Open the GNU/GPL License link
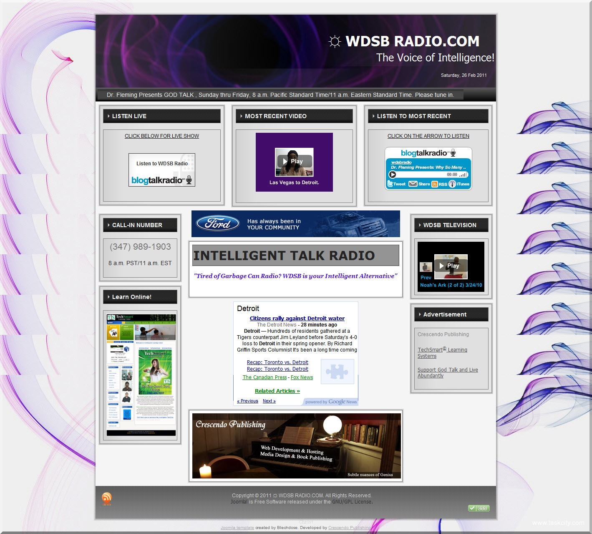The width and height of the screenshot is (592, 534). coord(351,502)
